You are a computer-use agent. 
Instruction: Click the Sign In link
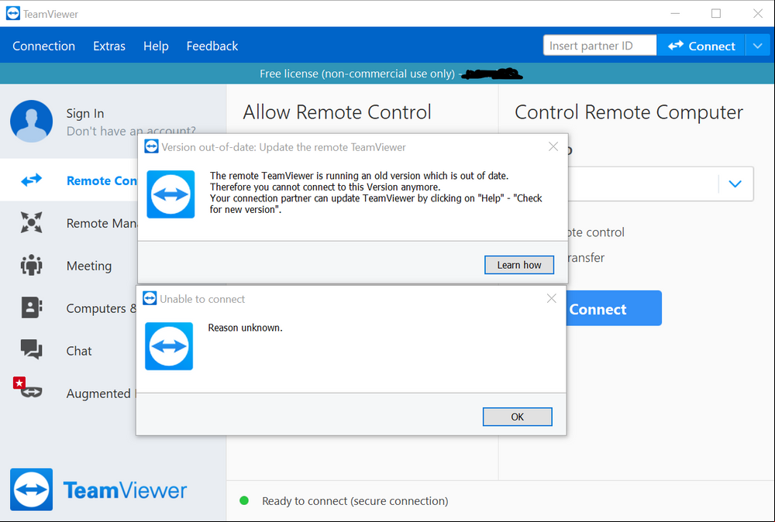click(x=85, y=113)
